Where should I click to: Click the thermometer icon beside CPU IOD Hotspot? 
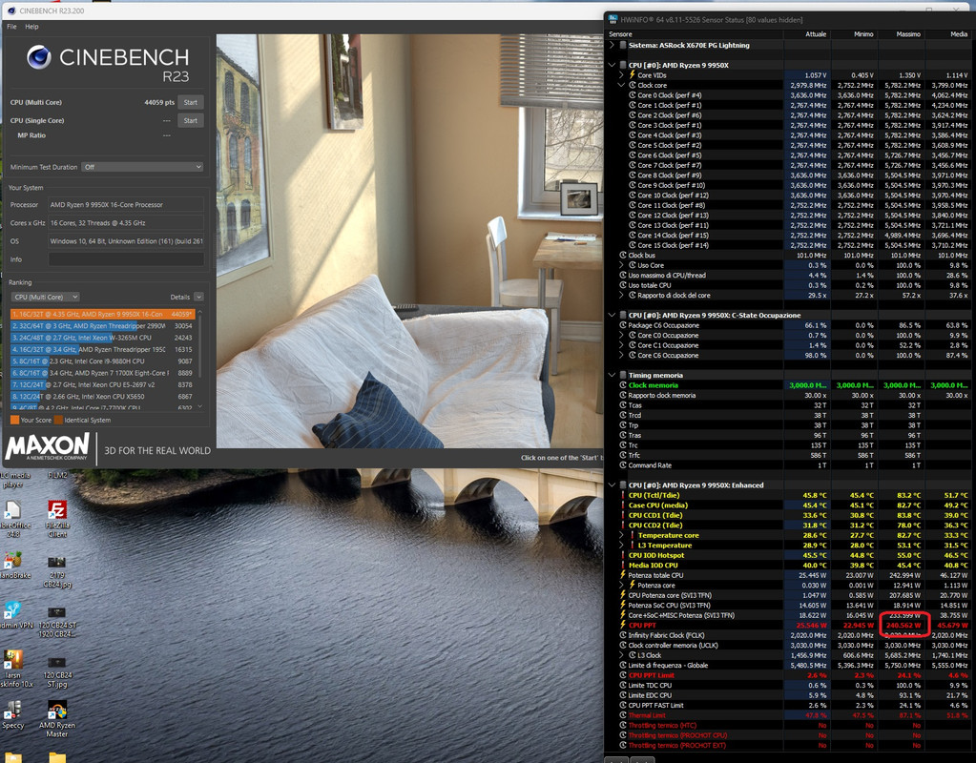tap(623, 555)
